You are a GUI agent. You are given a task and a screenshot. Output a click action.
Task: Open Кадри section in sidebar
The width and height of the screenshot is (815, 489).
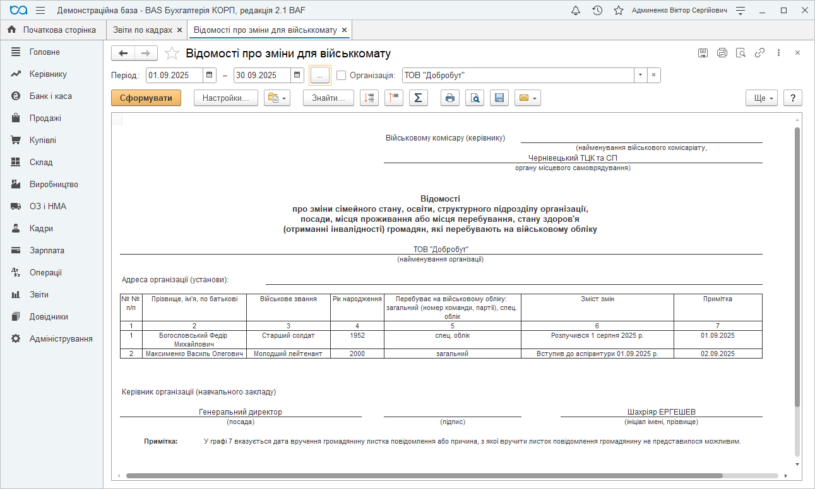[41, 228]
